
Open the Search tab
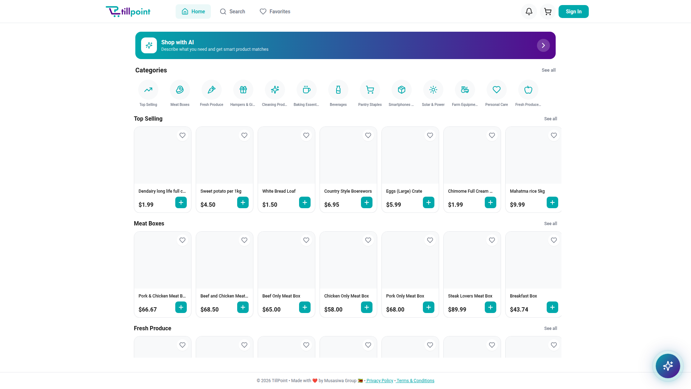pyautogui.click(x=232, y=12)
